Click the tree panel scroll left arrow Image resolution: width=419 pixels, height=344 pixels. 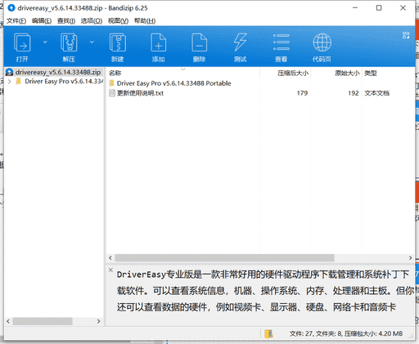(8, 321)
